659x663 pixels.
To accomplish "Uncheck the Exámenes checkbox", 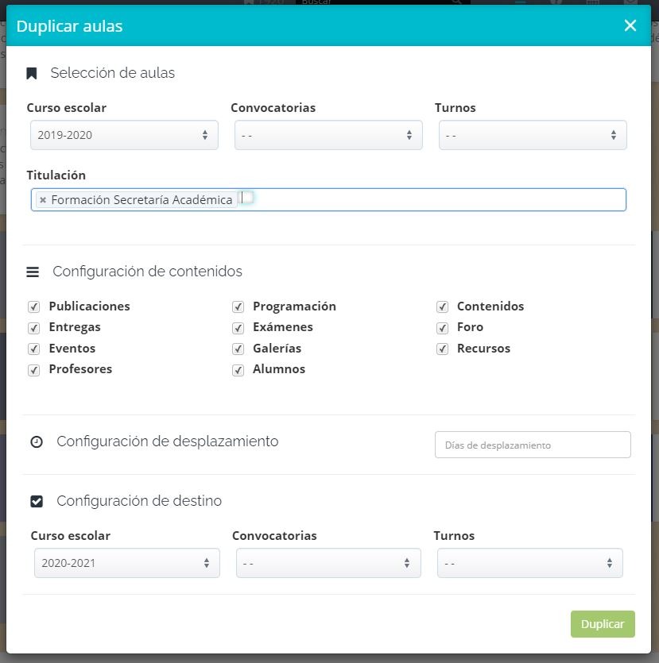I will 238,328.
